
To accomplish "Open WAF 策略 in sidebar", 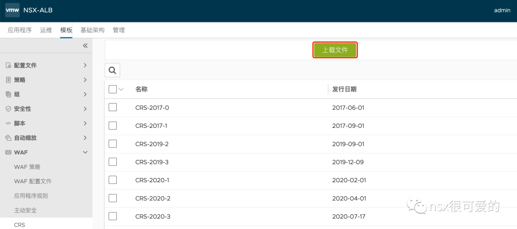I will [x=27, y=167].
